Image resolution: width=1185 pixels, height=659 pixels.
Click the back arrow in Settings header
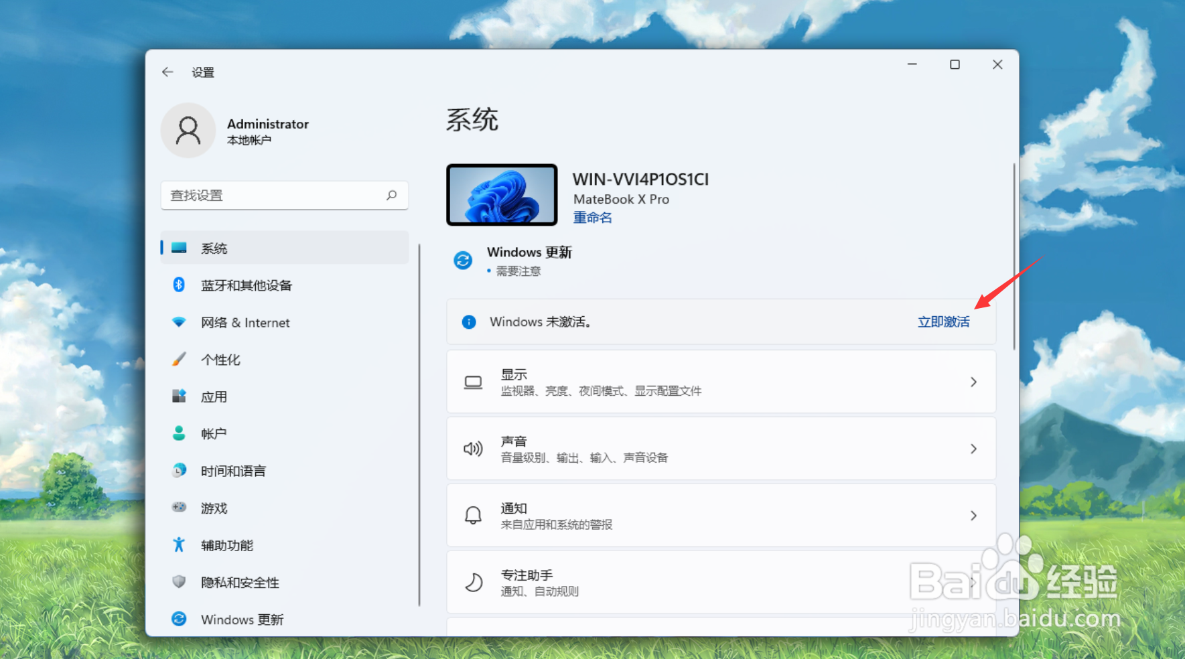[x=167, y=72]
